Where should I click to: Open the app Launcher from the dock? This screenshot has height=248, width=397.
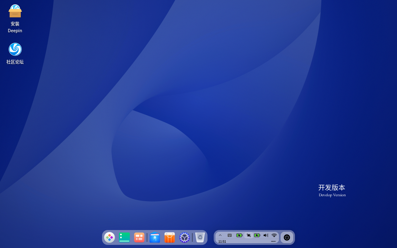coord(109,237)
